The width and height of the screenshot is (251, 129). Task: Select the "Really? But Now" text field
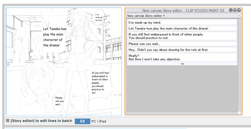182,57
